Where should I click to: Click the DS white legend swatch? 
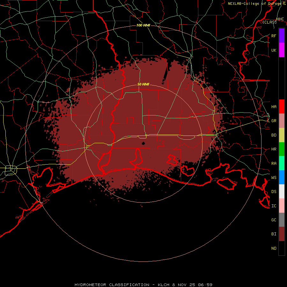282,191
